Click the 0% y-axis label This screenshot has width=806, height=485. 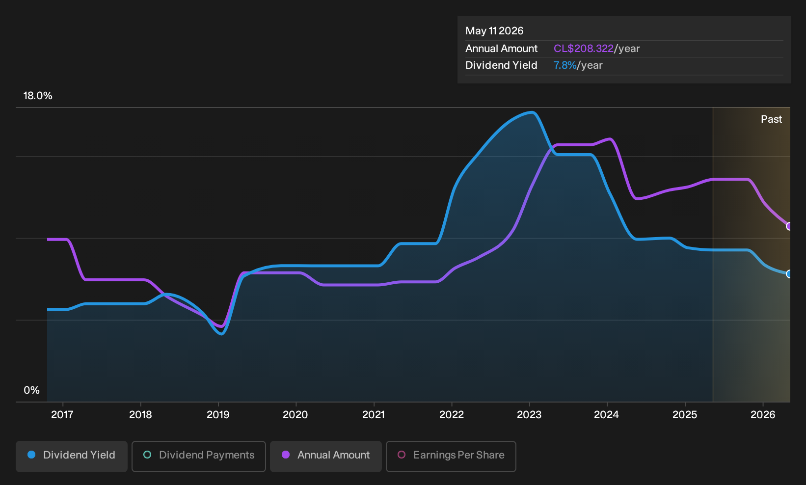click(x=31, y=390)
